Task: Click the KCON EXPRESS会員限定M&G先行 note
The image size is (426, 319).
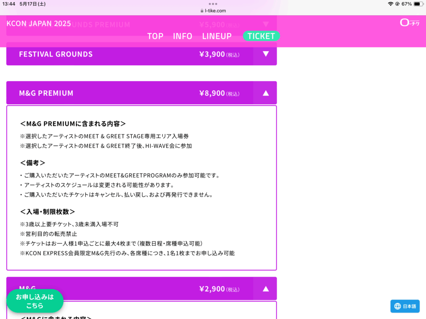Action: (127, 253)
